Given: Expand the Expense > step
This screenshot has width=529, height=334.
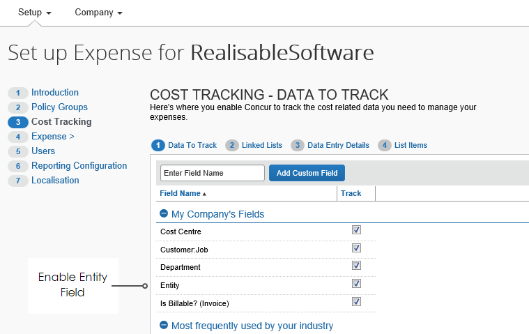Looking at the screenshot, I should 53,137.
